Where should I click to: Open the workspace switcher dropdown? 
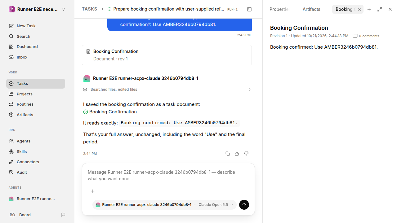point(37,9)
